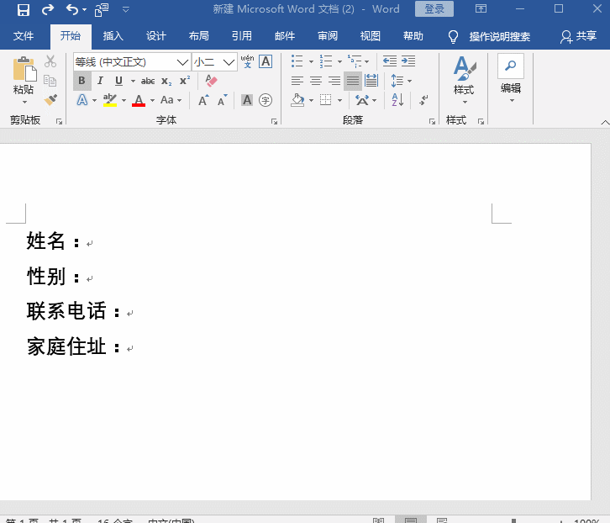This screenshot has width=610, height=523.
Task: Center-align text using the center icon
Action: tap(316, 81)
